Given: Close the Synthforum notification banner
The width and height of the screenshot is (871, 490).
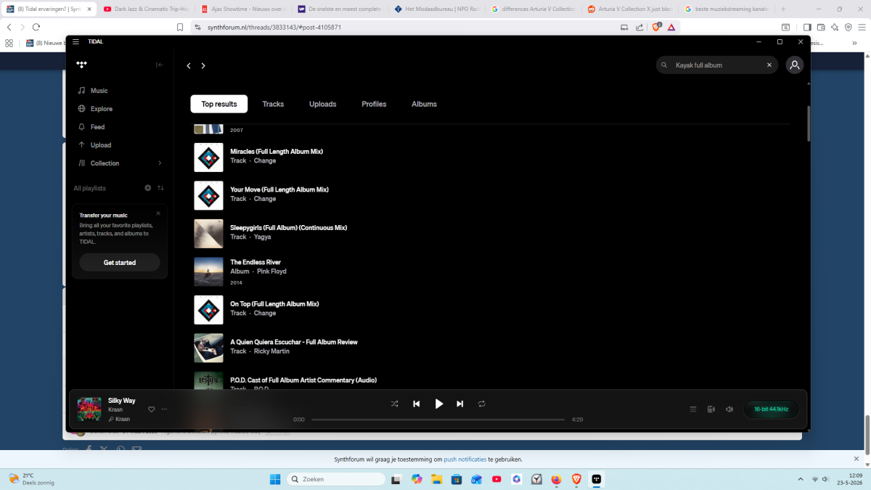Looking at the screenshot, I should (x=856, y=459).
